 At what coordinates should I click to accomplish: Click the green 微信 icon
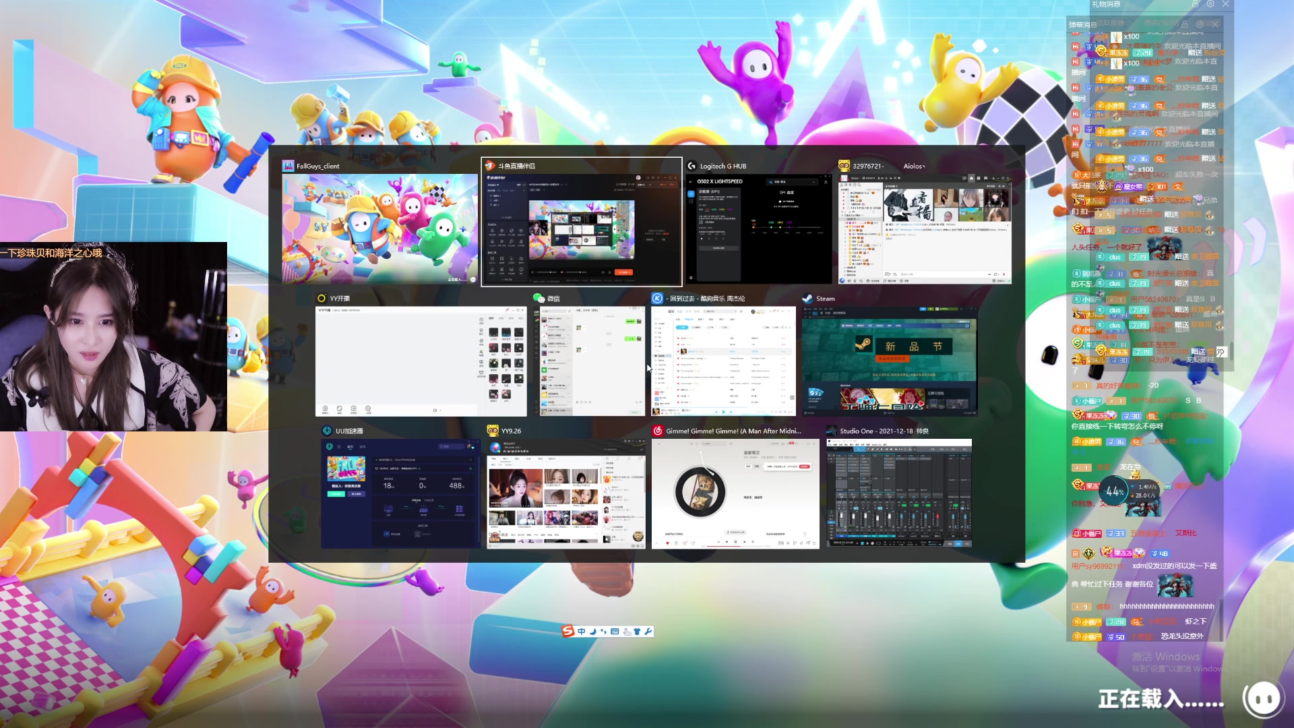[538, 298]
